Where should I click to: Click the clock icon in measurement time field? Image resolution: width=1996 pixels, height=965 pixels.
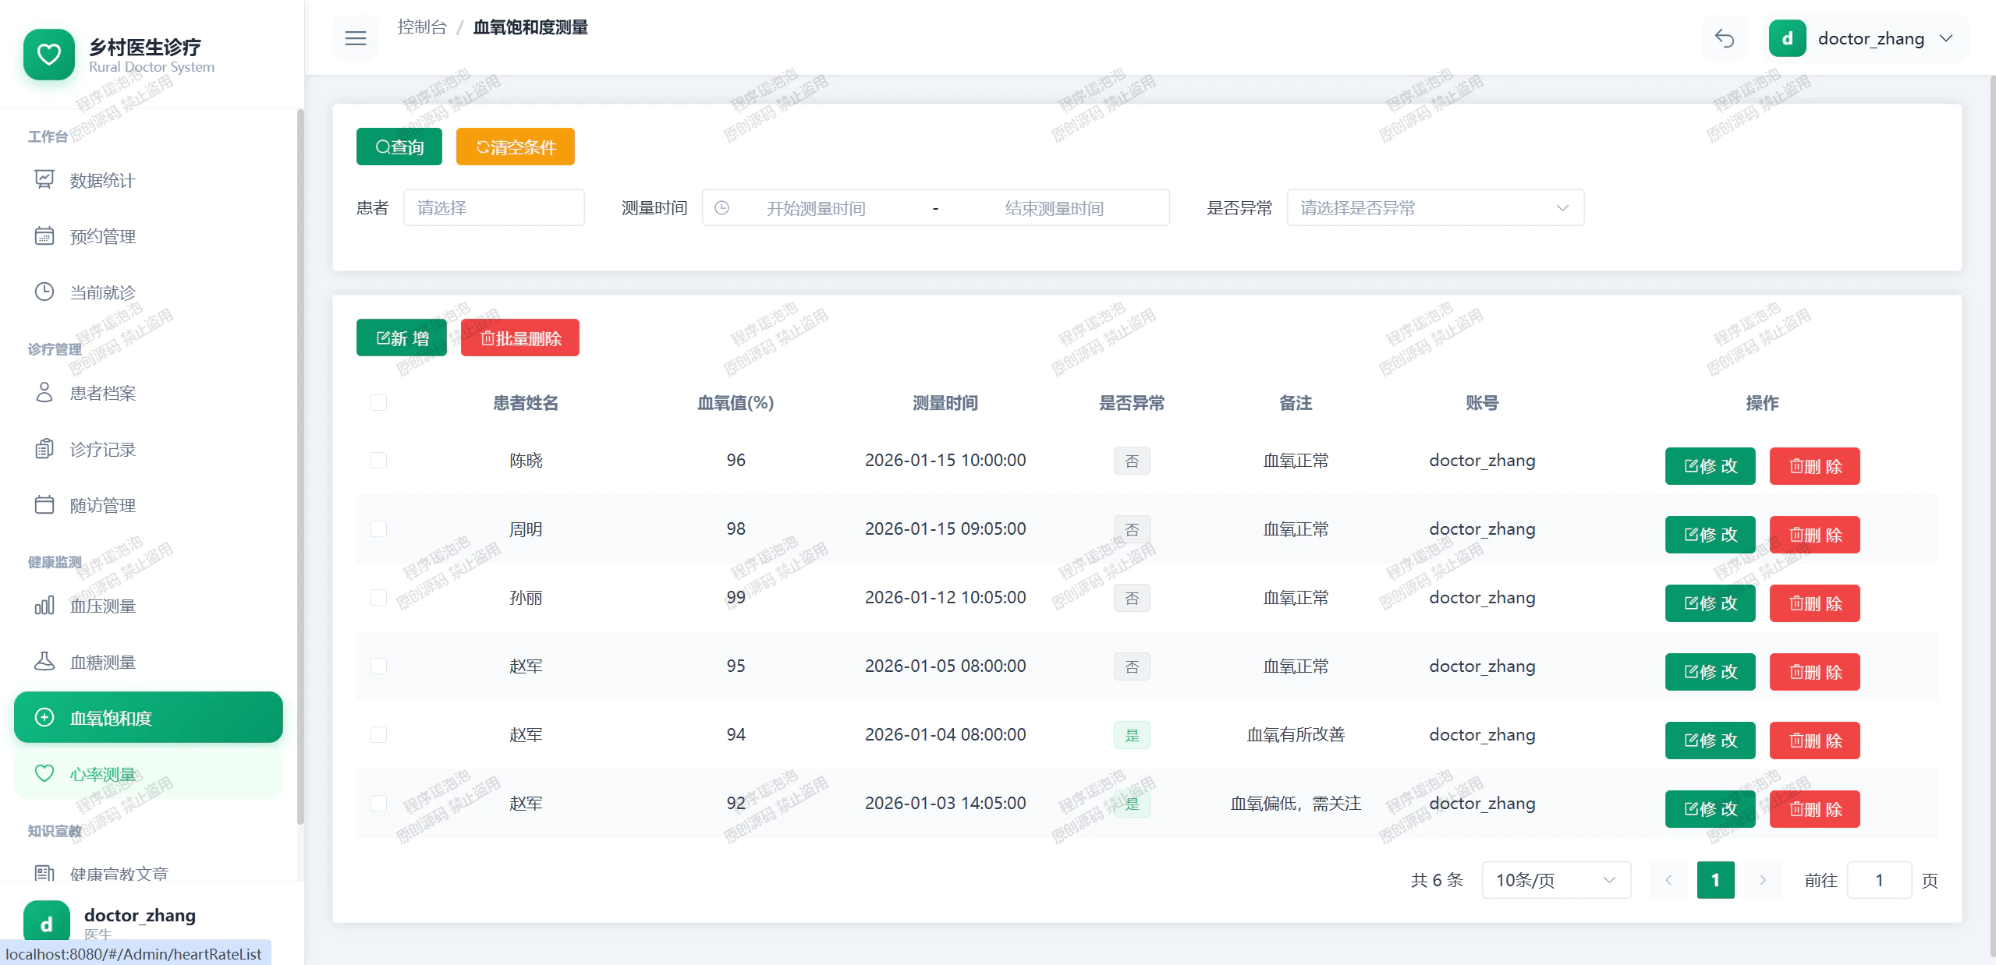(722, 208)
